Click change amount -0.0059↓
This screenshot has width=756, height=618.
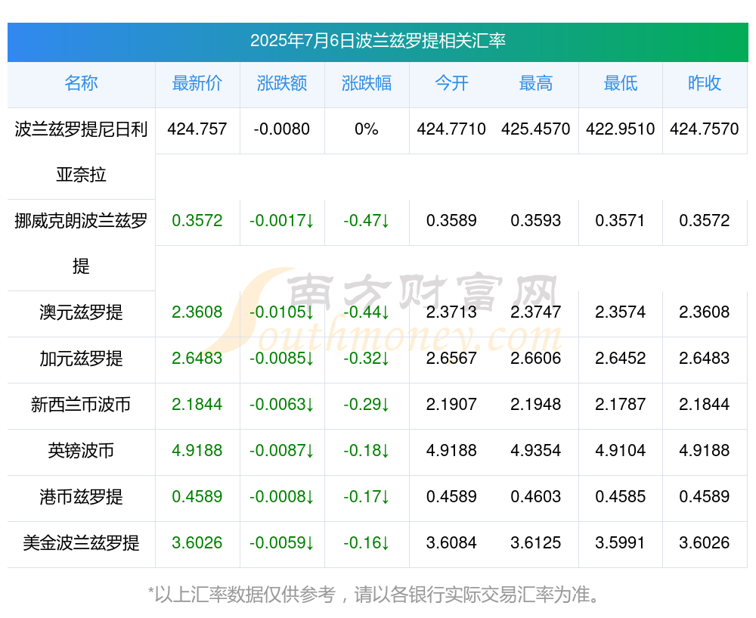tap(281, 542)
